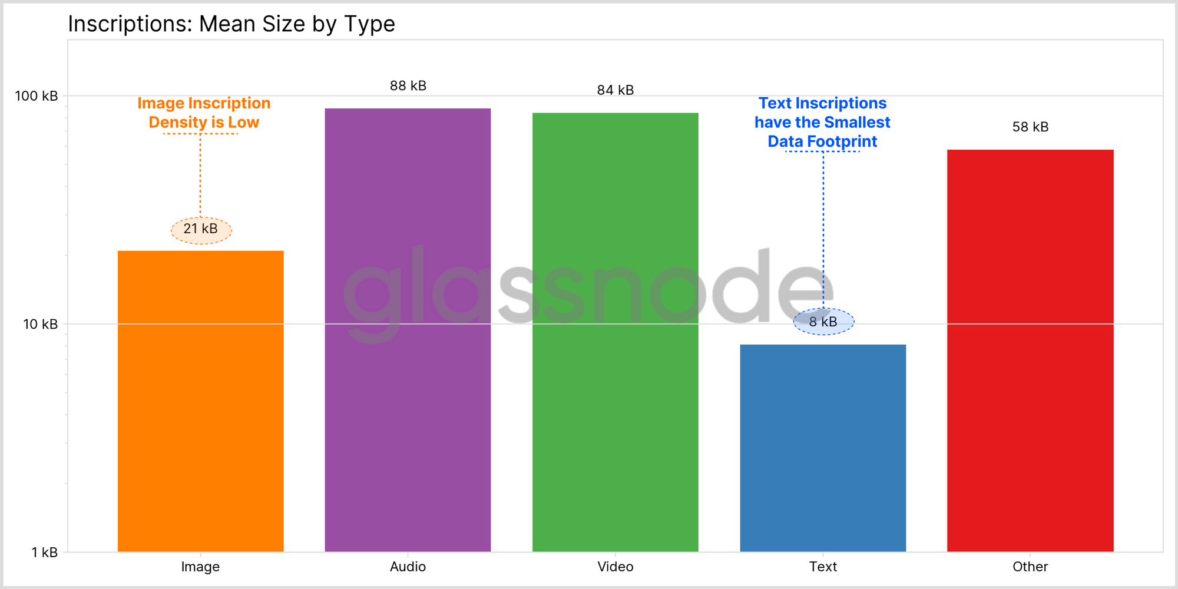This screenshot has width=1178, height=589.
Task: Click the Text Inscriptions Smallest Data Footprint annotation
Action: pos(822,123)
